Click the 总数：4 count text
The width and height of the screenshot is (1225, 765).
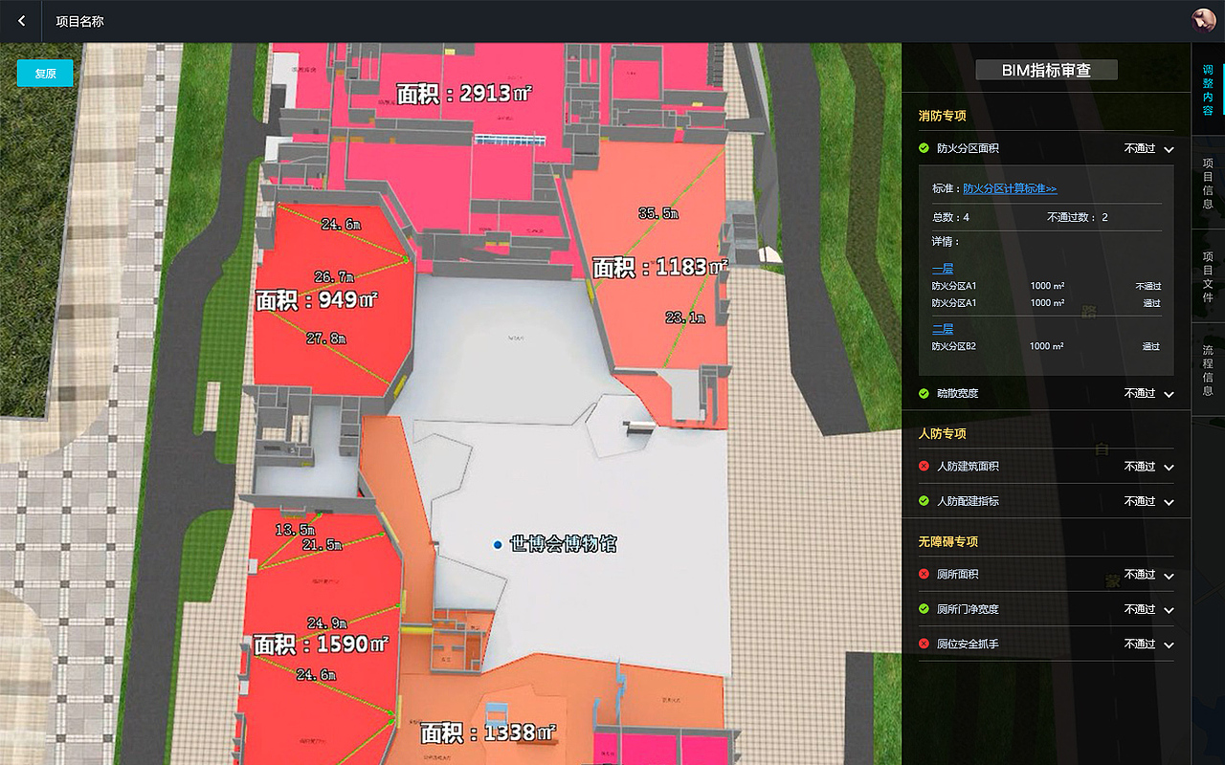(x=951, y=217)
